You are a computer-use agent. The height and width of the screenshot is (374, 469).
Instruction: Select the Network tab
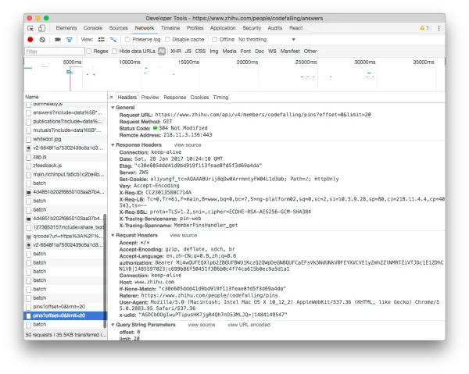(144, 28)
